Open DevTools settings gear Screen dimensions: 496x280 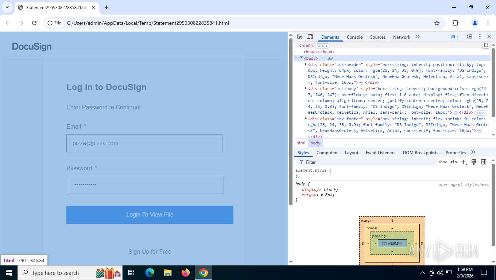(x=470, y=37)
